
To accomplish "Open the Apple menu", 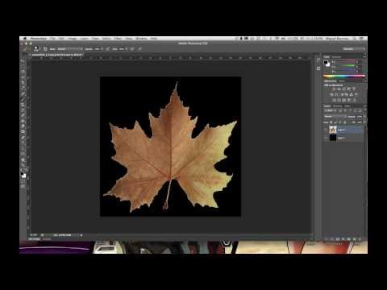I will [25, 39].
